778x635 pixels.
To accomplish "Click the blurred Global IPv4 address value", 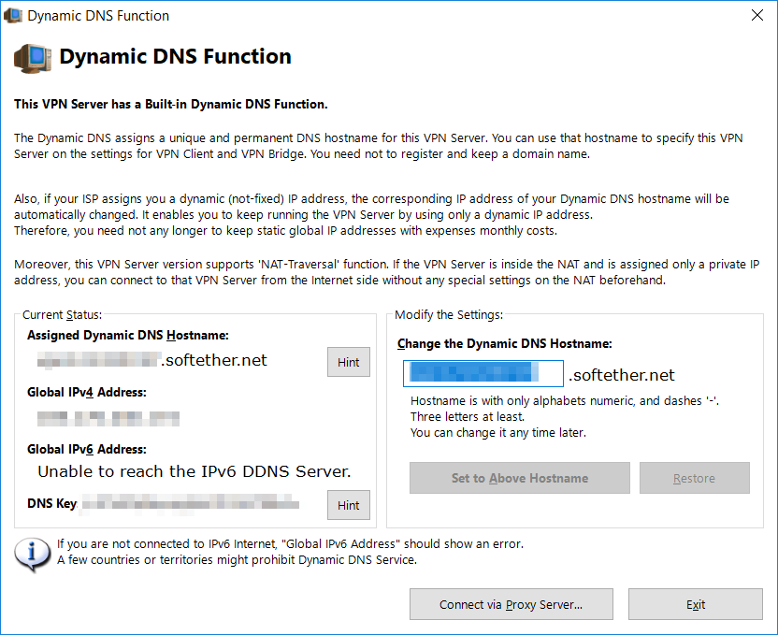I will coord(108,418).
